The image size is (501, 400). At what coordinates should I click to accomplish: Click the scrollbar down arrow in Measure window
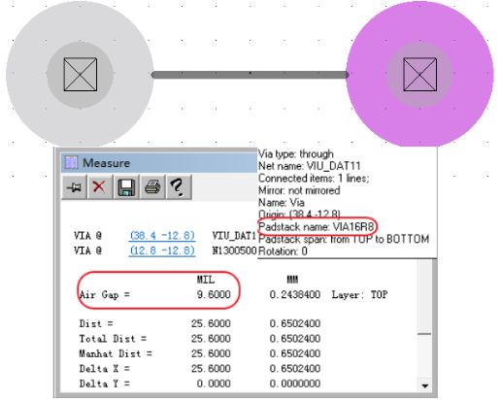[x=425, y=385]
